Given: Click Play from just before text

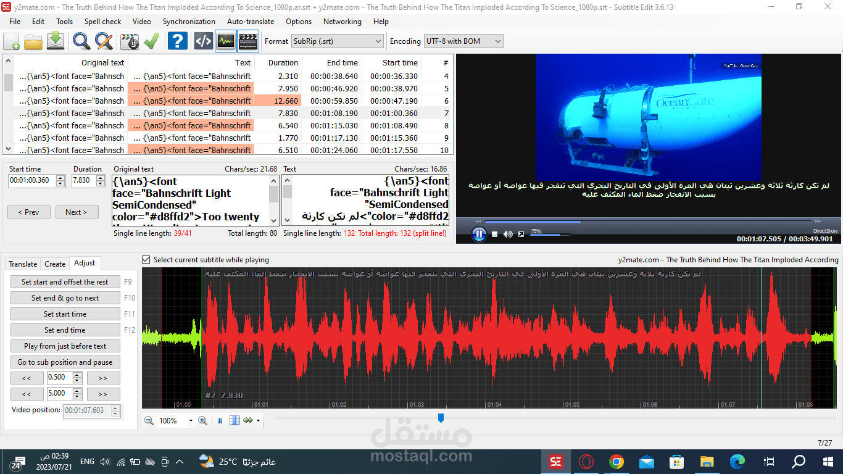Looking at the screenshot, I should coord(65,346).
